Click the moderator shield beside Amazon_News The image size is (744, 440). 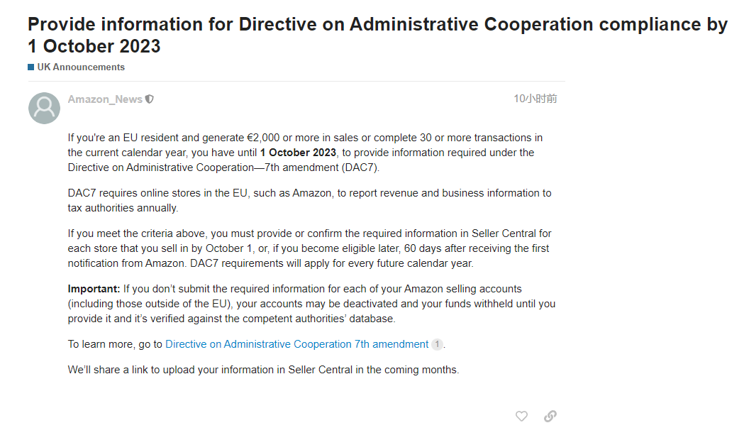150,99
